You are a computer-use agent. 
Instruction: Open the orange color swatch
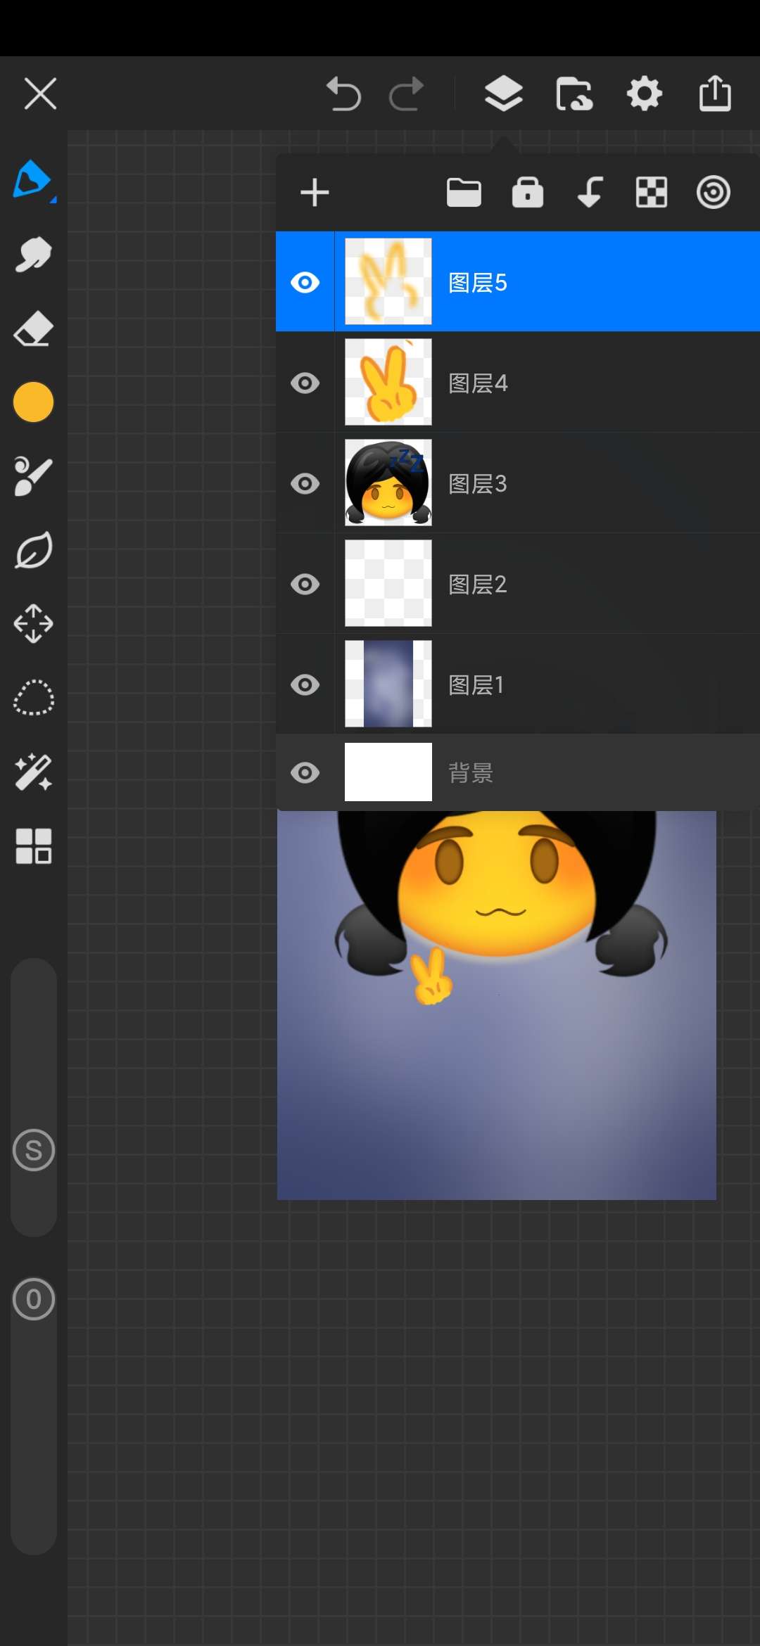click(x=33, y=402)
